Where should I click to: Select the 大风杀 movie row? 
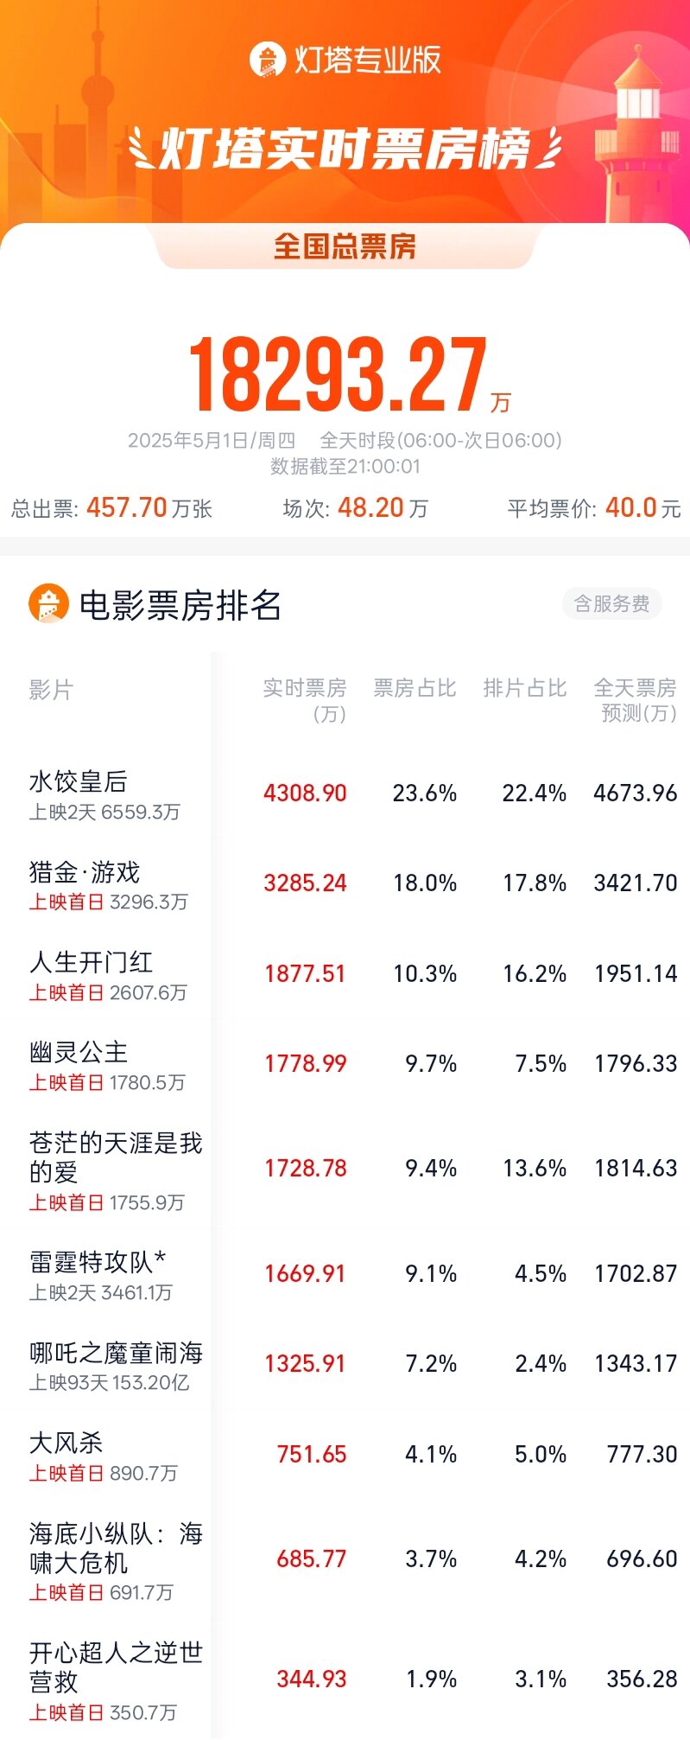[x=345, y=1456]
